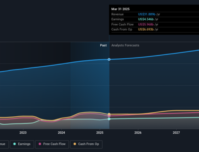Image resolution: width=199 pixels, height=152 pixels.
Task: Click the Earnings label in tooltip
Action: click(x=117, y=19)
